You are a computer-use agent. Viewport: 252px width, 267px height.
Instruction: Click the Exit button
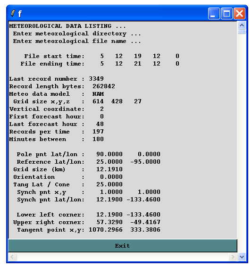(123, 246)
